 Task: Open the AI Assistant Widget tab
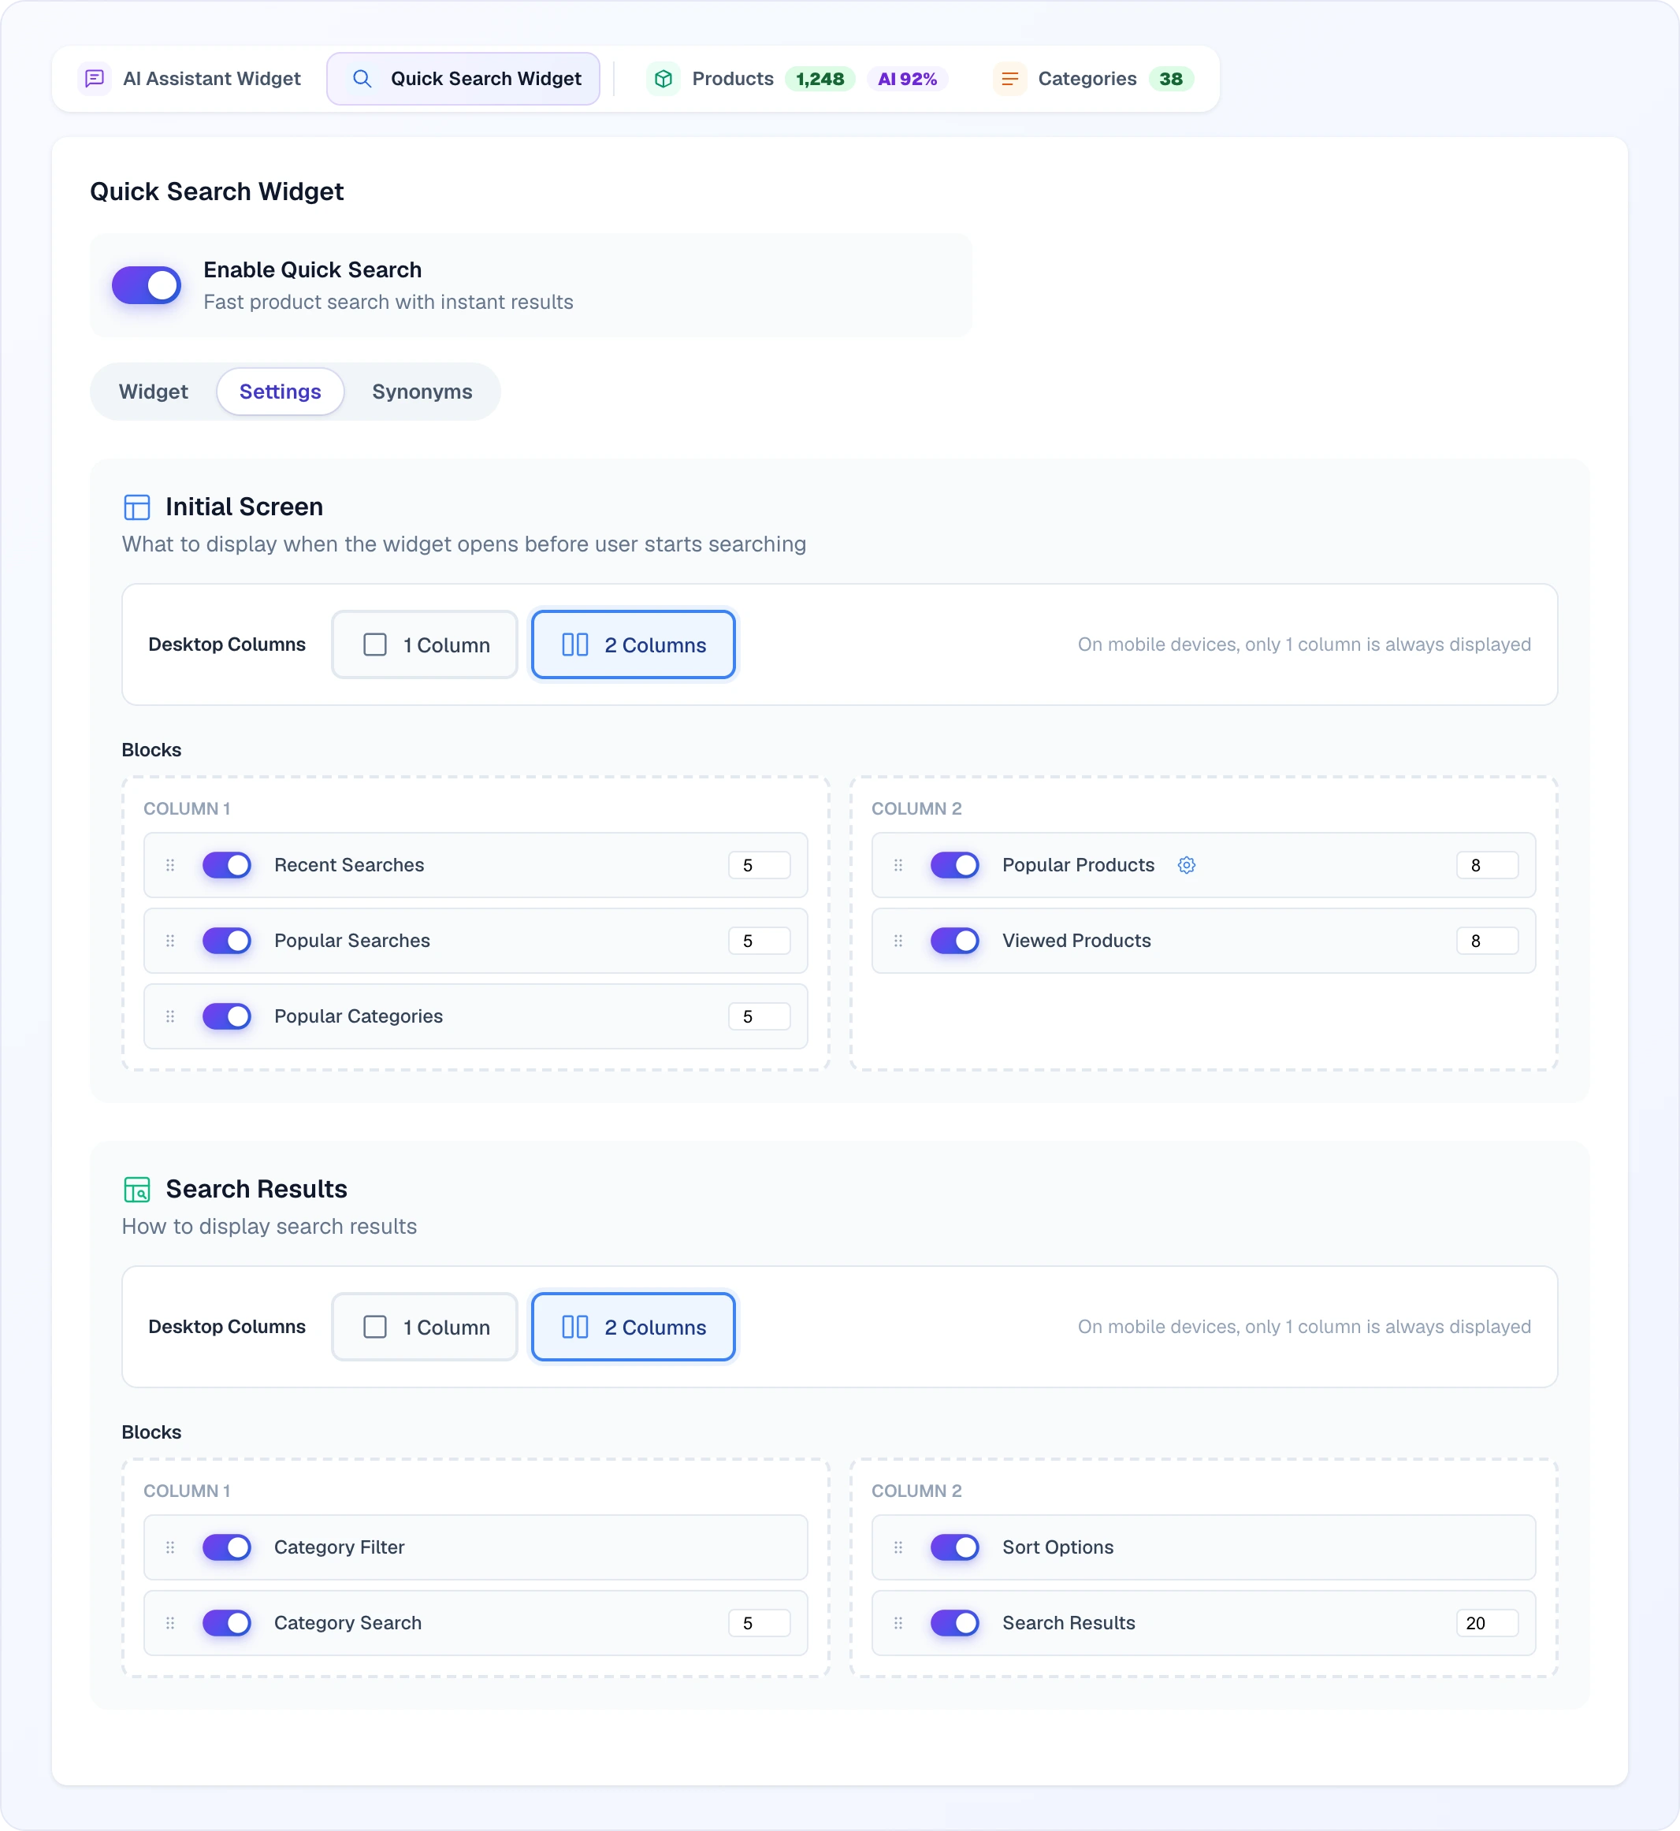click(x=191, y=79)
